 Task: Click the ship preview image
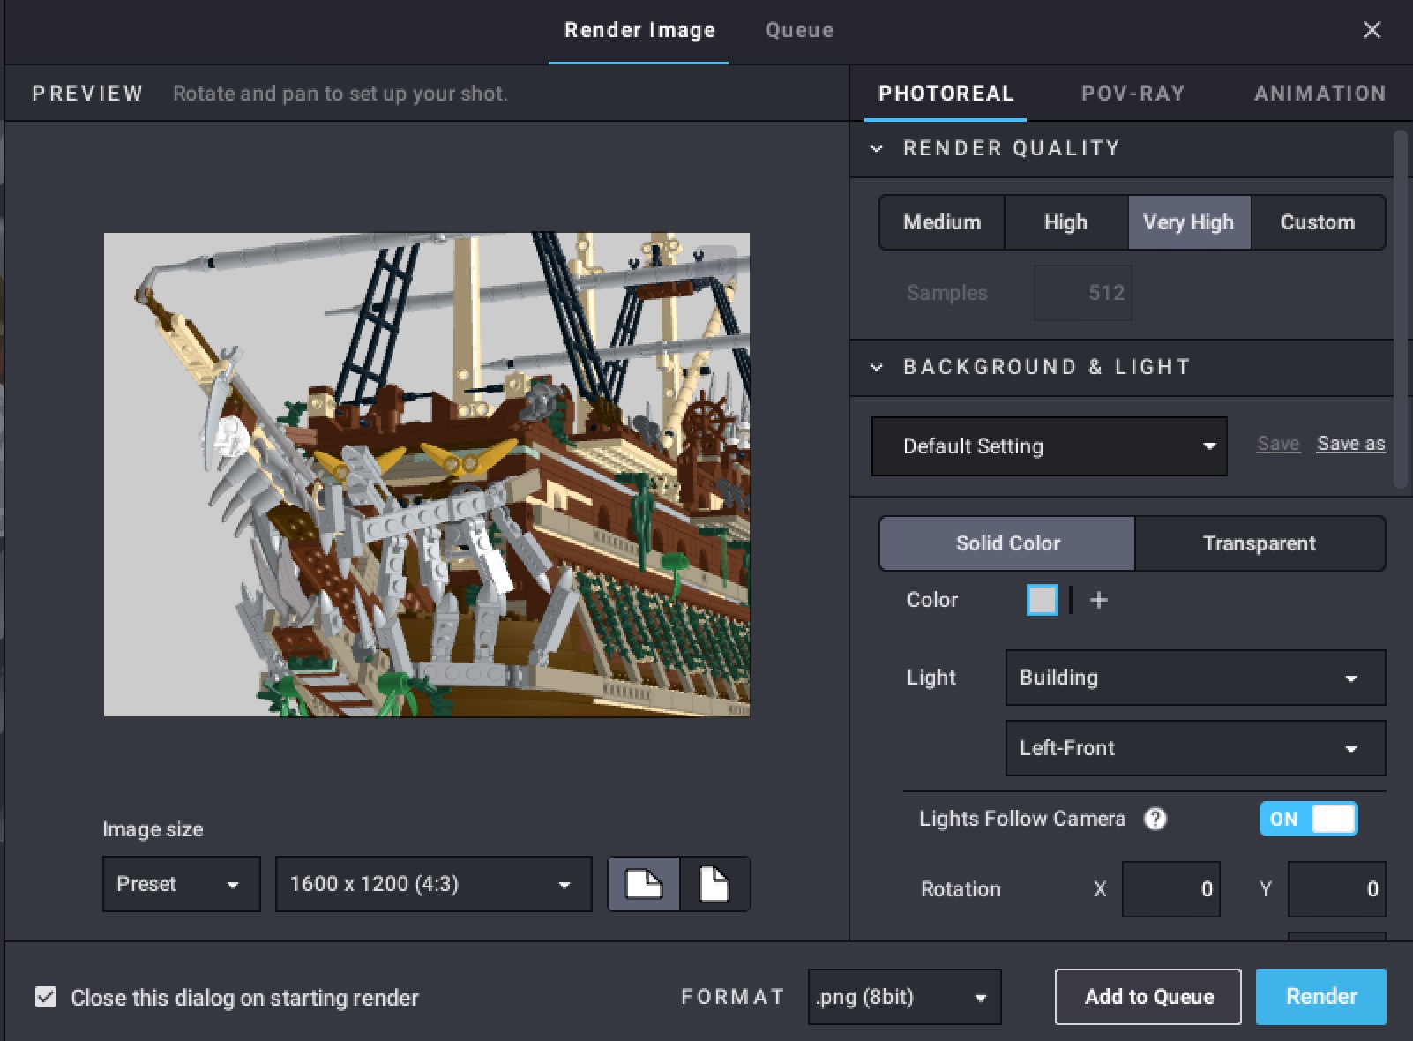(x=427, y=475)
